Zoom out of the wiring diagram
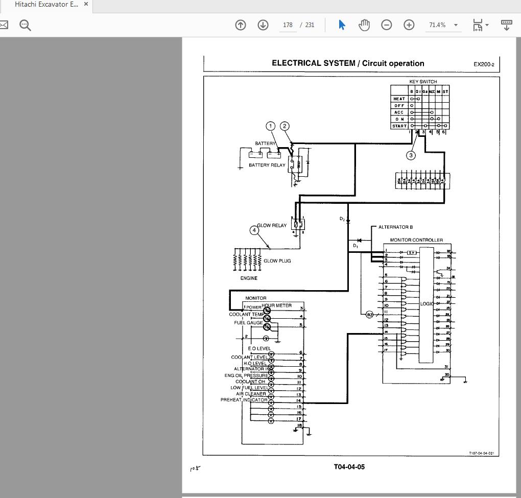This screenshot has width=521, height=498. coord(386,25)
